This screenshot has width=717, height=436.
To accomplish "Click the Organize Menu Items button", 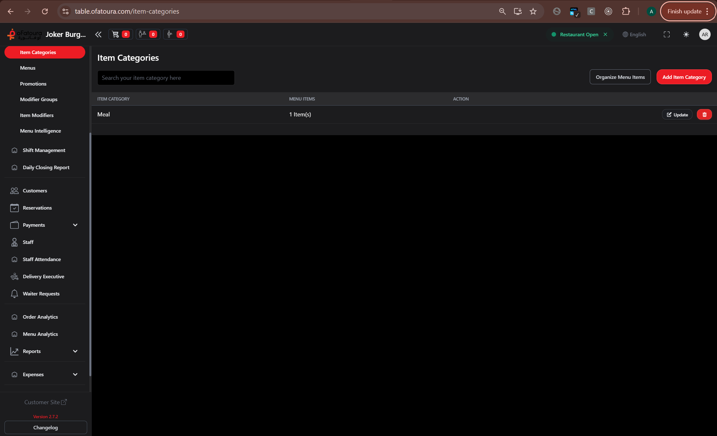I will [x=620, y=77].
